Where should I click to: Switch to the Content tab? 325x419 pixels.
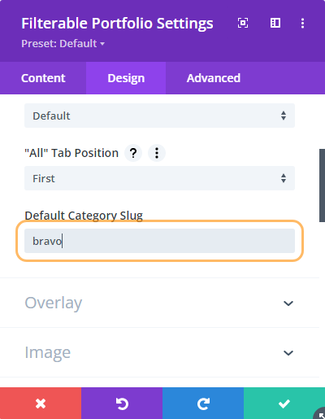click(43, 78)
